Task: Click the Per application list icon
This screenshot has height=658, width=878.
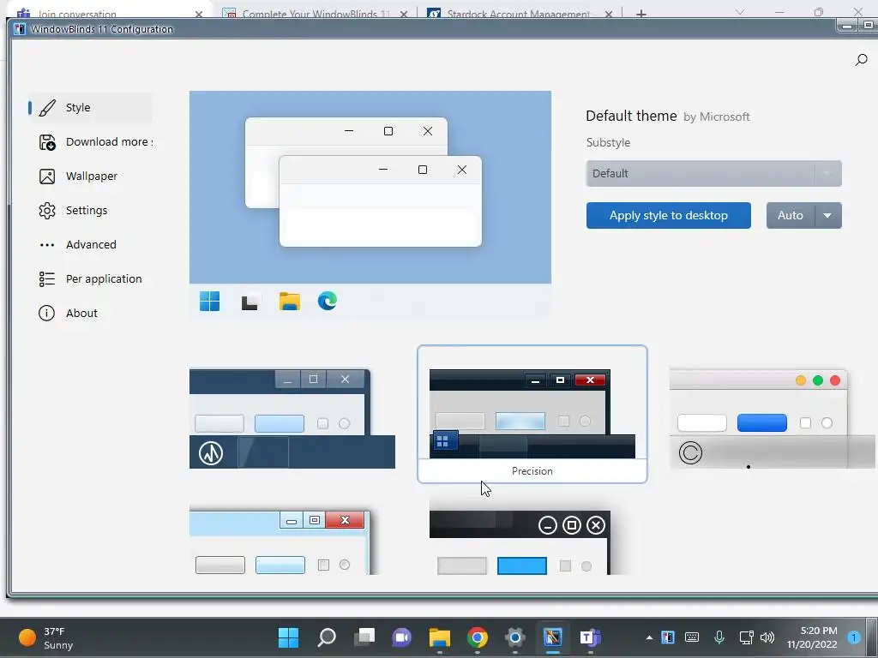Action: point(47,278)
